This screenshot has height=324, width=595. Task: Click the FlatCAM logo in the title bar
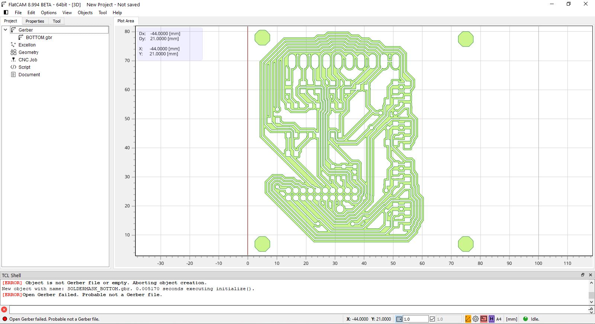pyautogui.click(x=4, y=4)
